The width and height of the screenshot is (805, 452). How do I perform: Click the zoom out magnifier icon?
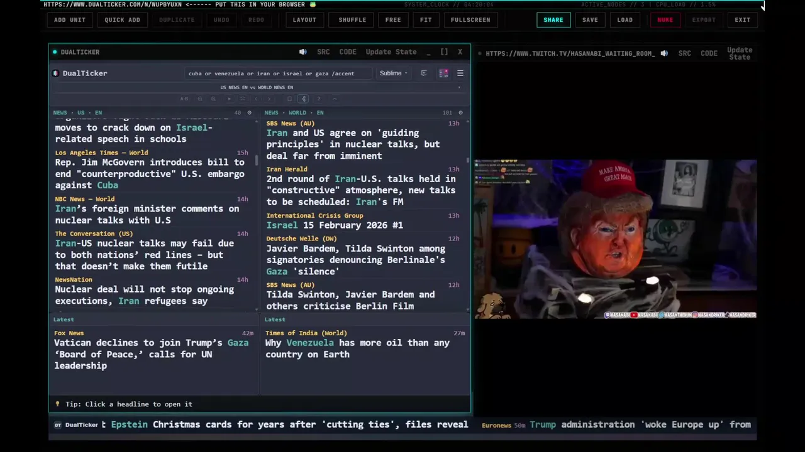pyautogui.click(x=200, y=99)
